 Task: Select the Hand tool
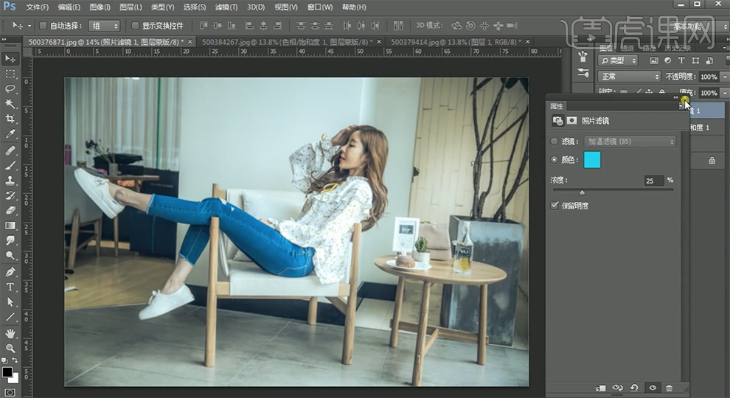click(10, 332)
